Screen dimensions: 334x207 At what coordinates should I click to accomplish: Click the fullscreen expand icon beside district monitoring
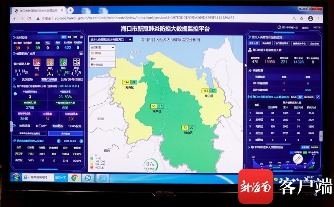pyautogui.click(x=318, y=97)
